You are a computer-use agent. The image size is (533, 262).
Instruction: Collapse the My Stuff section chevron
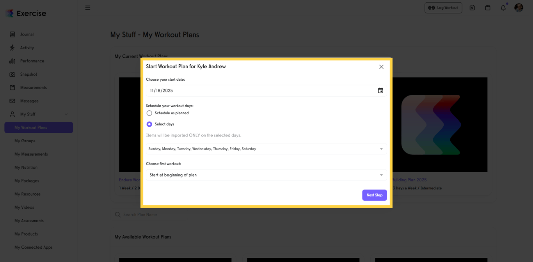(66, 114)
